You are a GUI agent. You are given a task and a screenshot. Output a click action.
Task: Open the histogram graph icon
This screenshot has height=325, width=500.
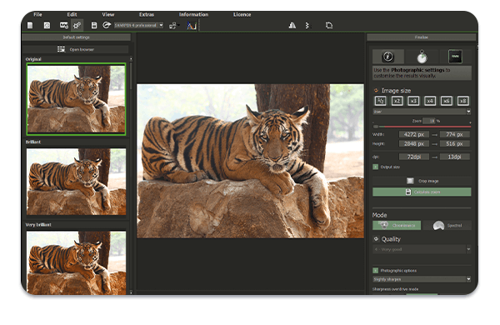coord(192,26)
